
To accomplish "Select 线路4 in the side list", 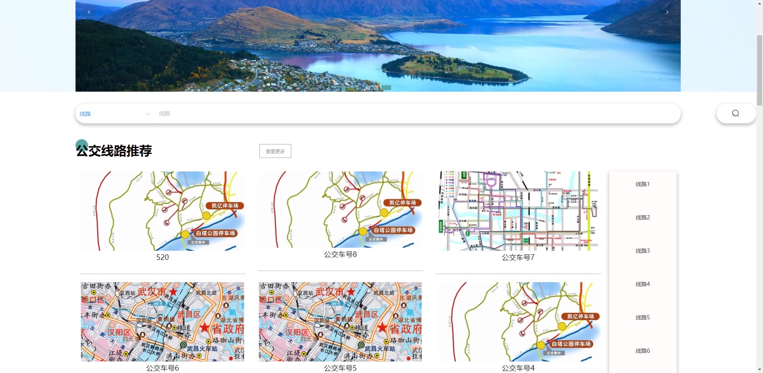I will (x=643, y=284).
